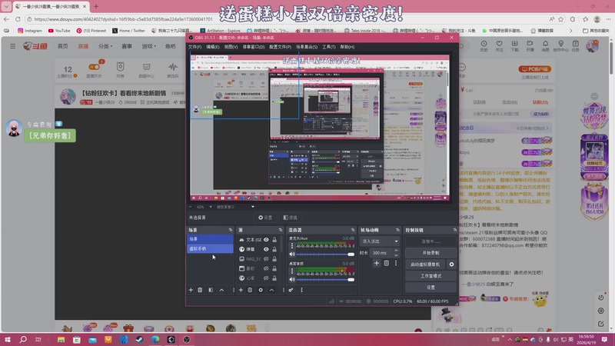The height and width of the screenshot is (346, 615).
Task: Expand the Douyu 分类 category dropdown
Action: point(105,46)
